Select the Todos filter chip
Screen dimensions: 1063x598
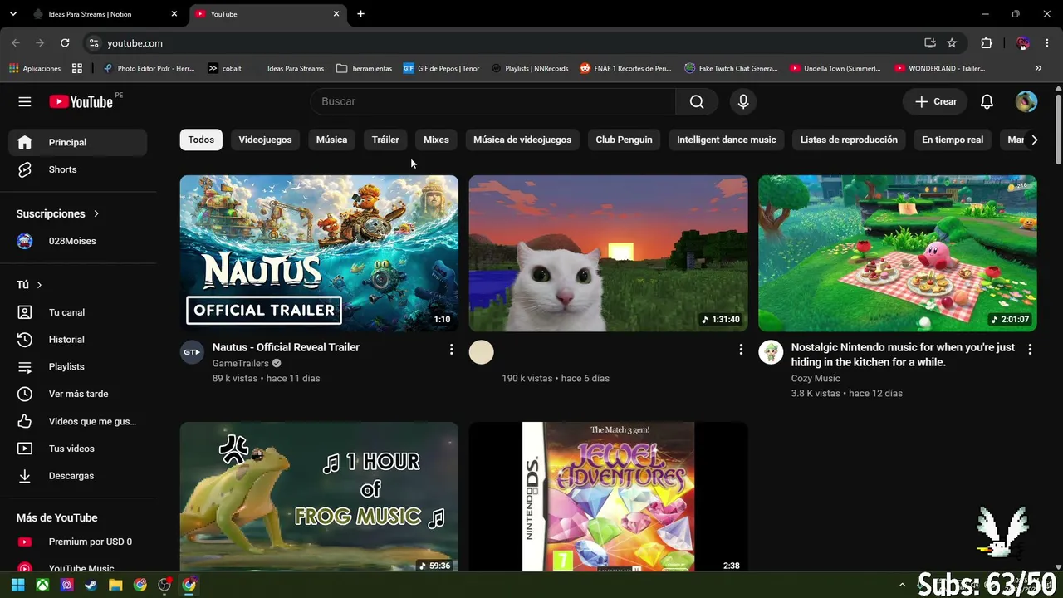point(201,140)
